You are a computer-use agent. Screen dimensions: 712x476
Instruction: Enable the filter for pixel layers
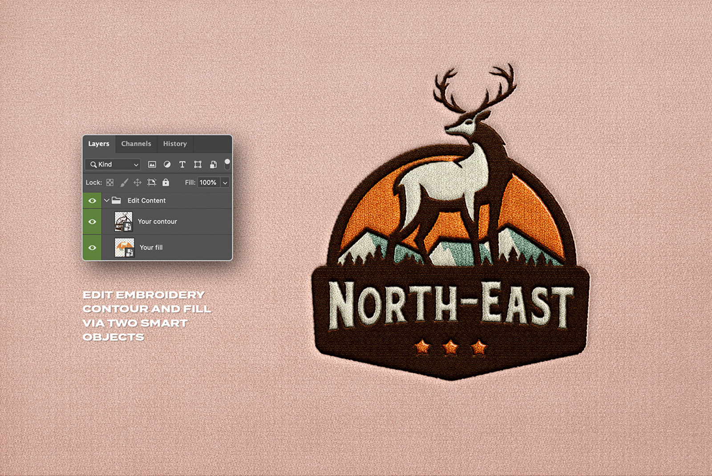pos(152,165)
